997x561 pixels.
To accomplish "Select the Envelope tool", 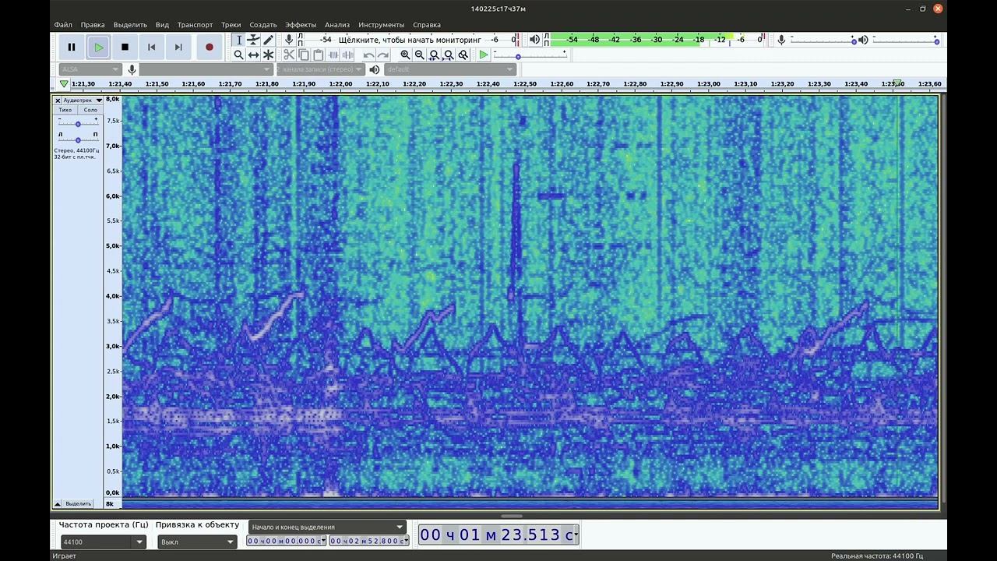I will point(254,40).
